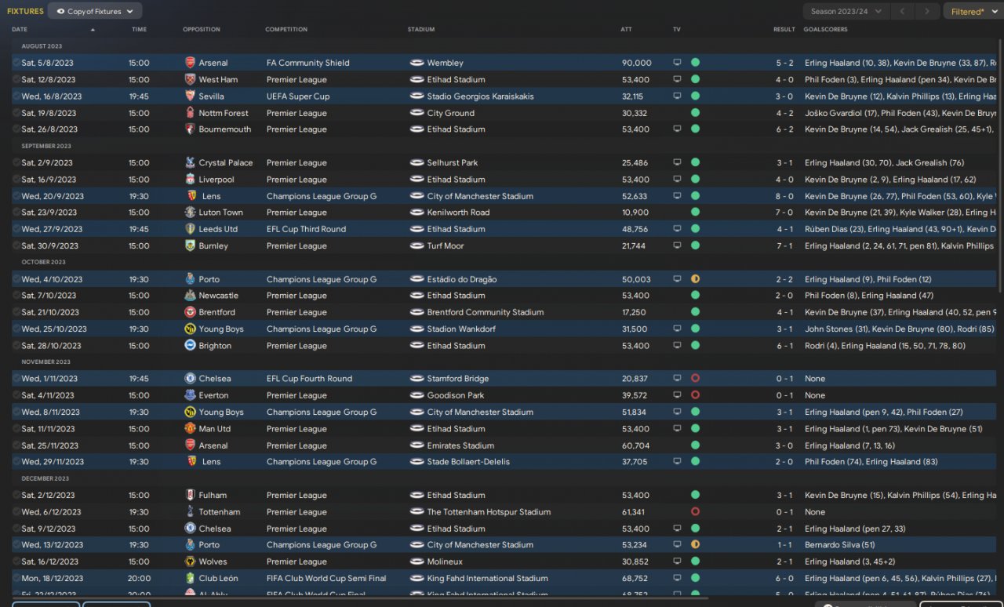Viewport: 1004px width, 607px height.
Task: Click the stadium icon beside Wembley
Action: [417, 63]
